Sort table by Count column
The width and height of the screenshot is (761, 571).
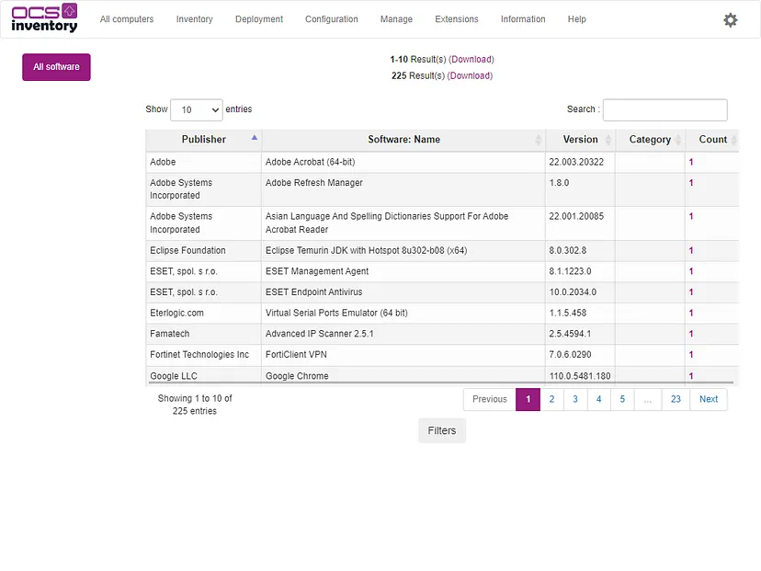(x=712, y=140)
